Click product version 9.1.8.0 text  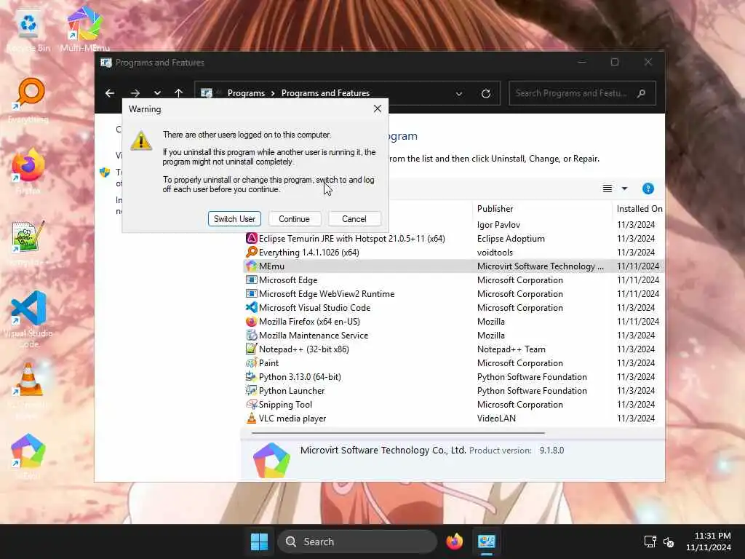click(551, 450)
